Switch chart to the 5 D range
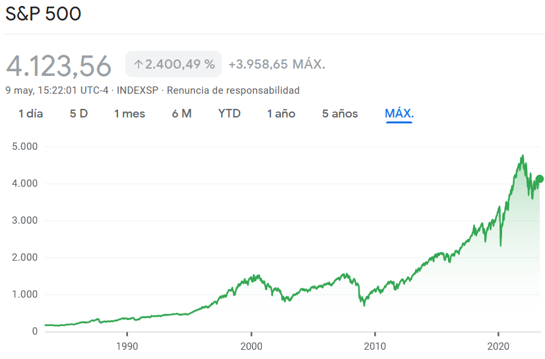The height and width of the screenshot is (359, 545). point(79,114)
